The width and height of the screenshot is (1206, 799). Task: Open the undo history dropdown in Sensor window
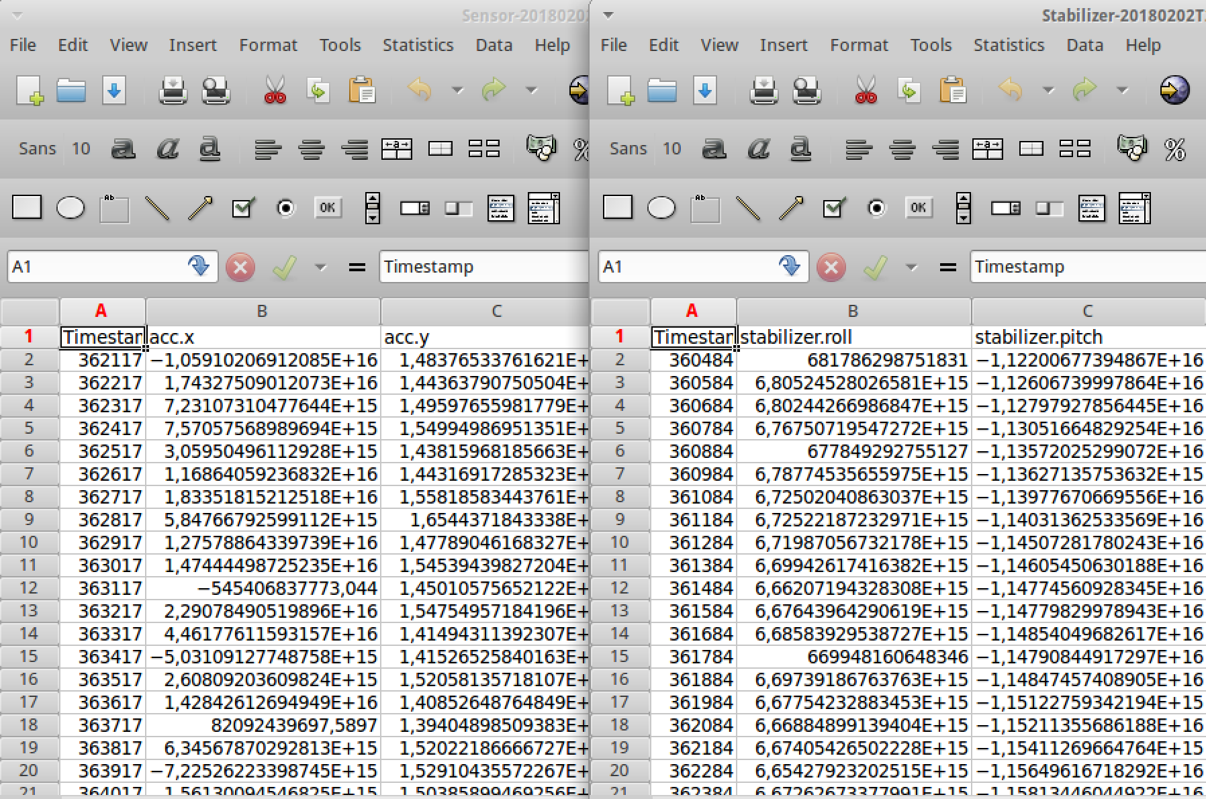(457, 90)
